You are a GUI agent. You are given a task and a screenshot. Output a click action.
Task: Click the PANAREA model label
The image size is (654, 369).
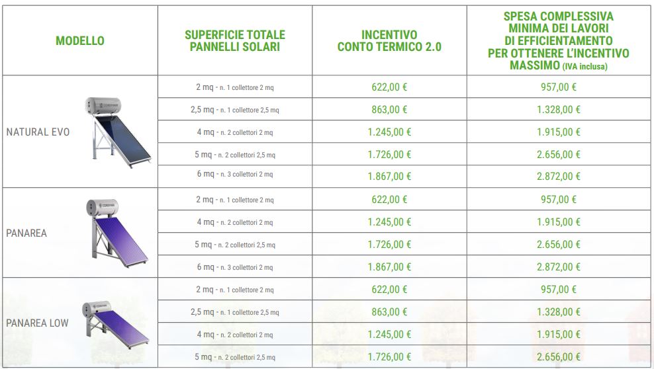[26, 233]
